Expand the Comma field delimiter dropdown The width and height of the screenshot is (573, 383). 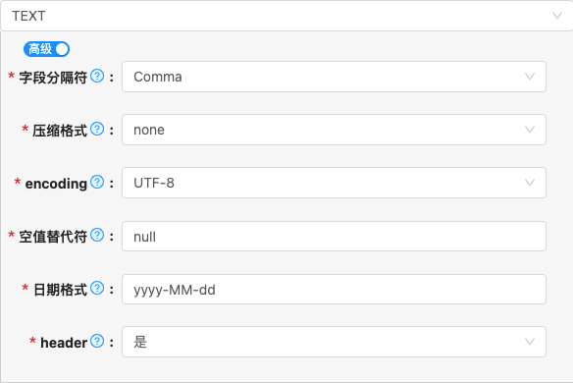click(334, 77)
